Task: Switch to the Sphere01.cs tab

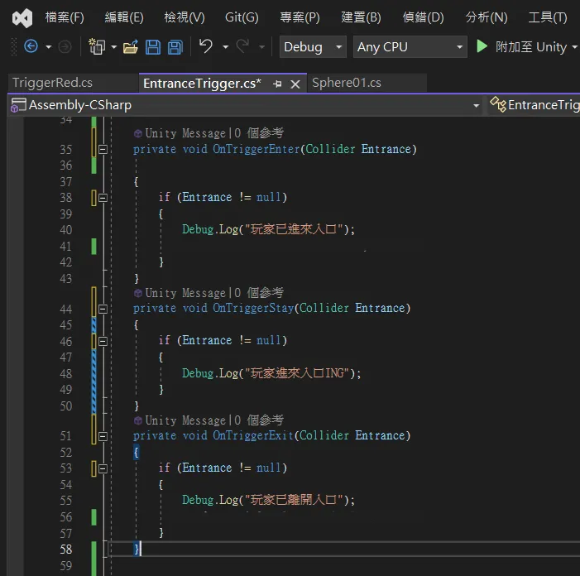Action: 346,83
